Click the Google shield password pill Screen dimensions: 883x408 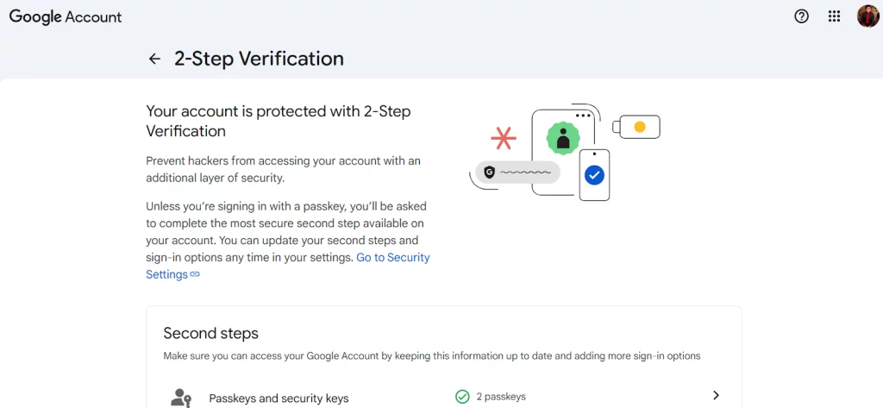coord(517,172)
